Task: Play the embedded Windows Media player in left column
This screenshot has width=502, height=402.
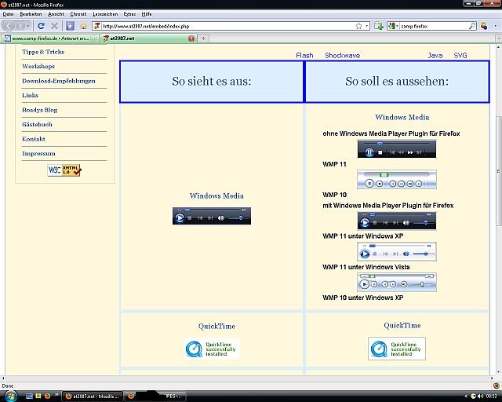Action: [x=180, y=218]
